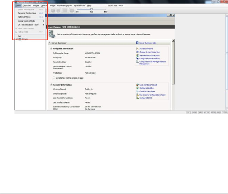
Task: Collapse the Security Information section
Action: tap(51, 85)
